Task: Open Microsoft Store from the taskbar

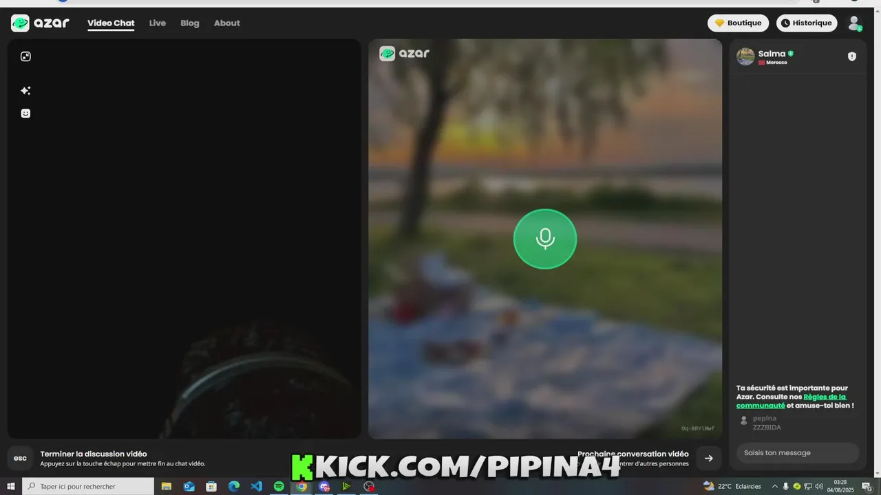Action: click(212, 486)
